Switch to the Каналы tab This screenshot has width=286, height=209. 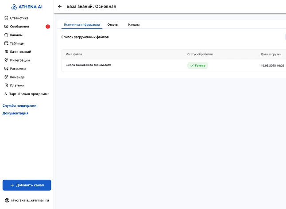[x=134, y=25]
